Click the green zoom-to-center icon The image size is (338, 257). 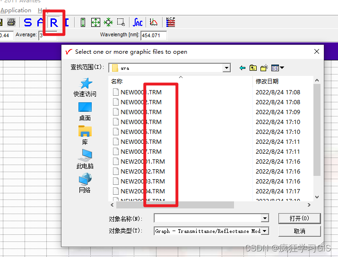point(108,22)
